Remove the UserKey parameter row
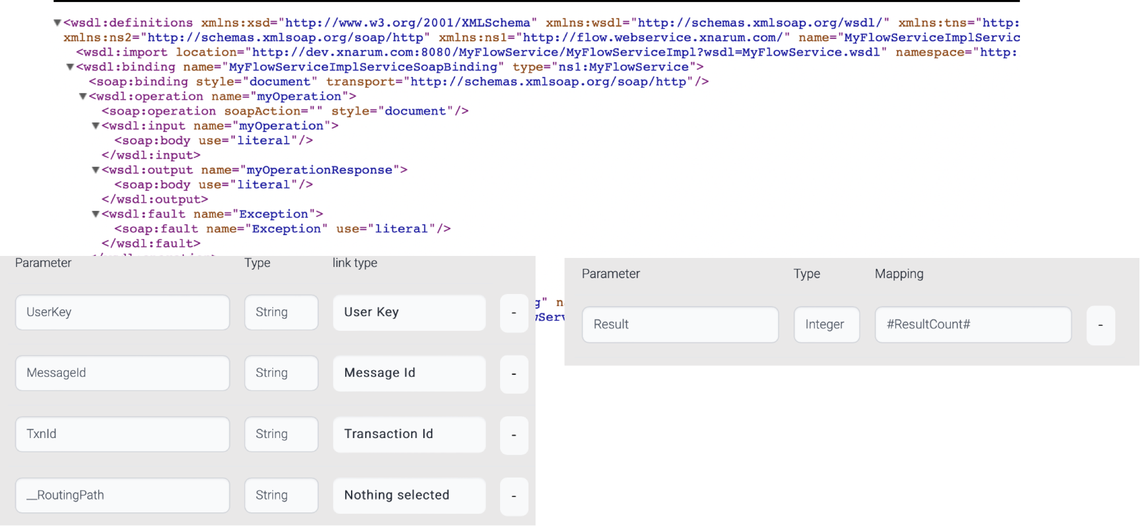Viewport: 1142px width, 526px height. click(x=514, y=313)
